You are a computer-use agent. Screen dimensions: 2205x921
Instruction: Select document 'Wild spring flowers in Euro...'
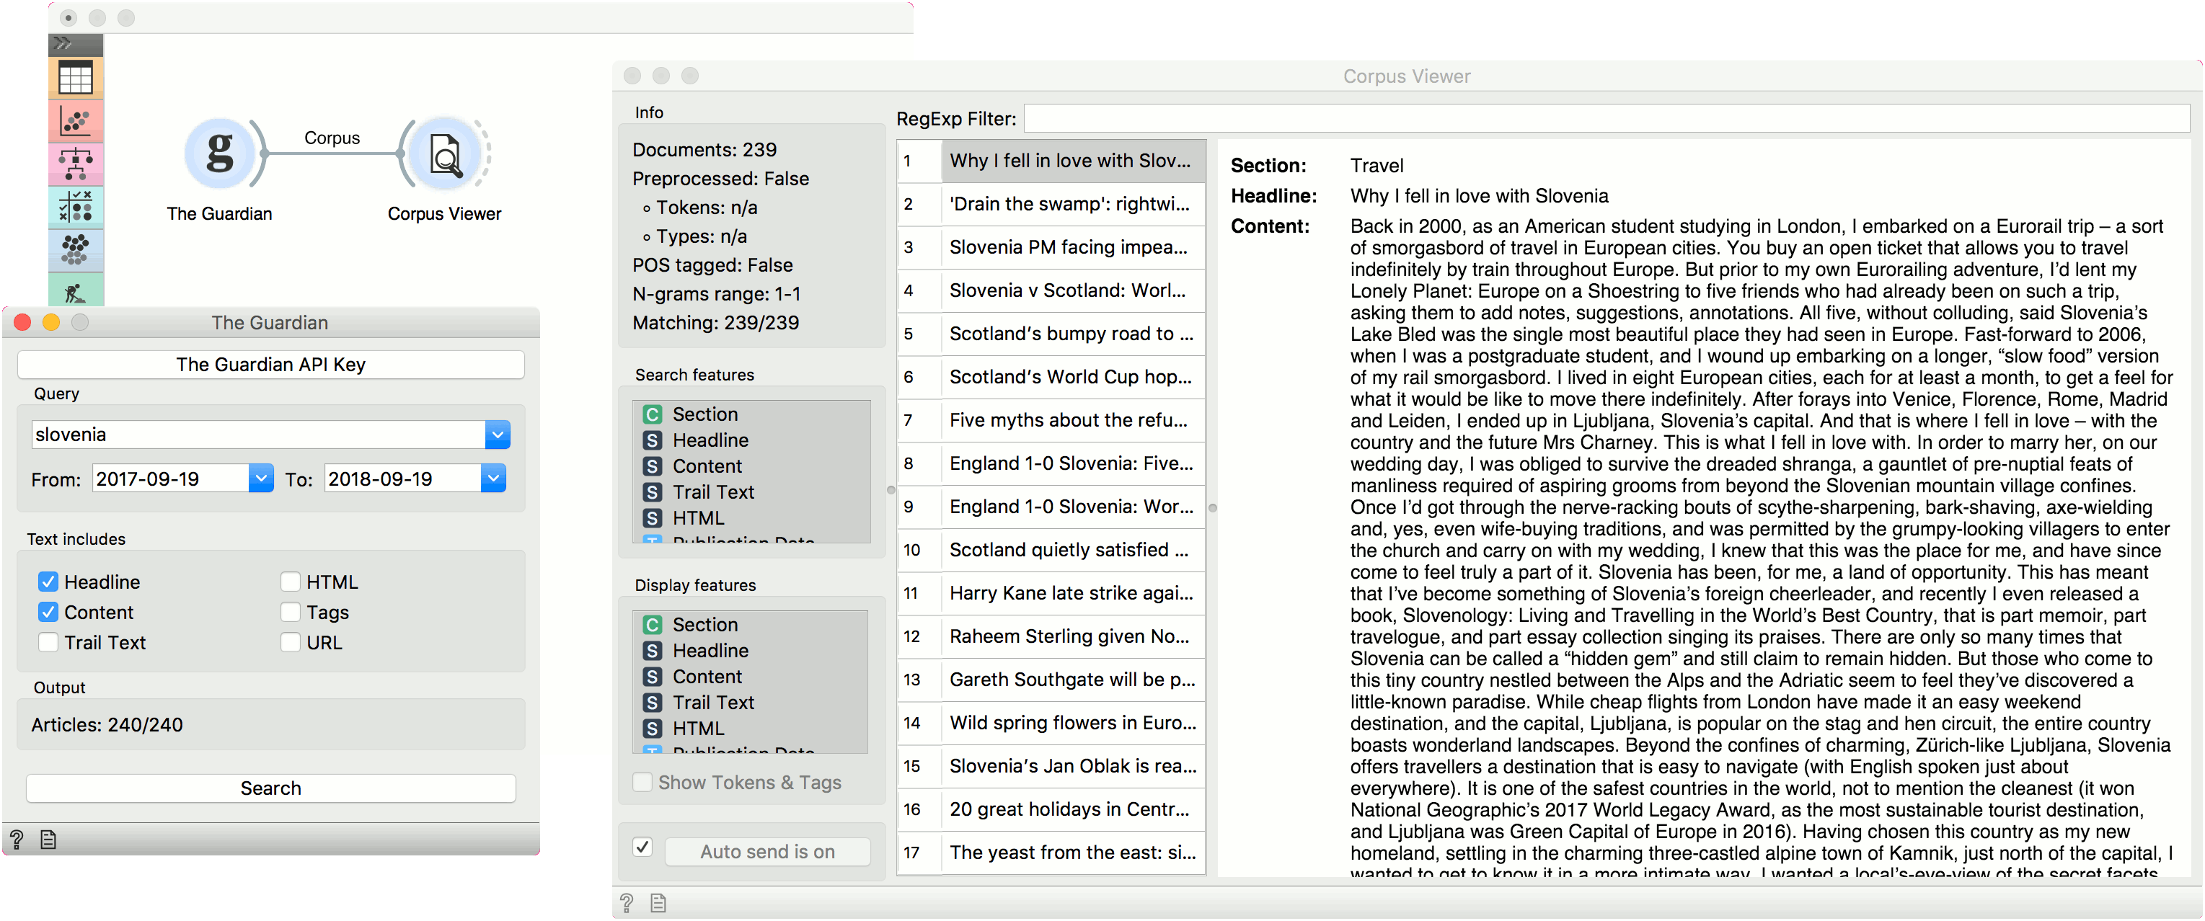coord(1072,723)
